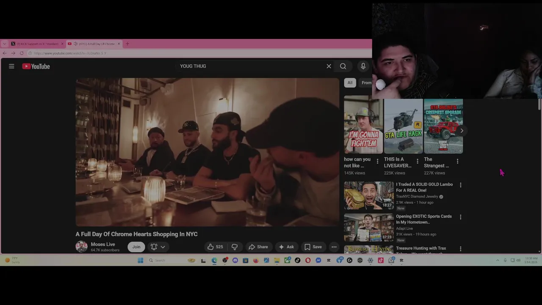Viewport: 542px width, 305px height.
Task: Like the video with thumbs up
Action: [x=215, y=247]
